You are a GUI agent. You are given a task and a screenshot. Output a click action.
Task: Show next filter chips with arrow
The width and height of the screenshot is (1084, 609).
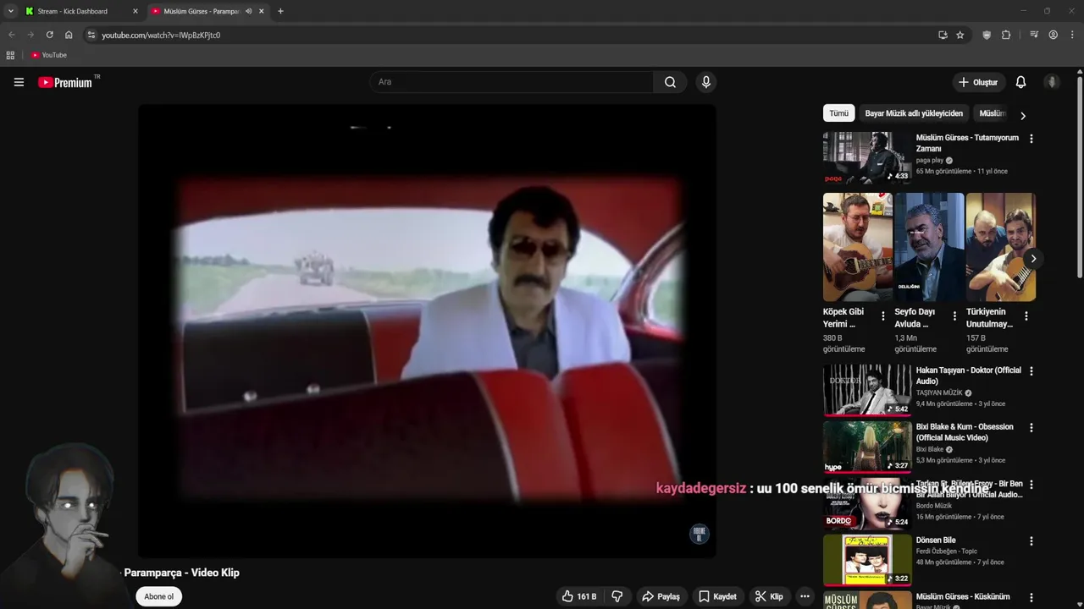1022,115
